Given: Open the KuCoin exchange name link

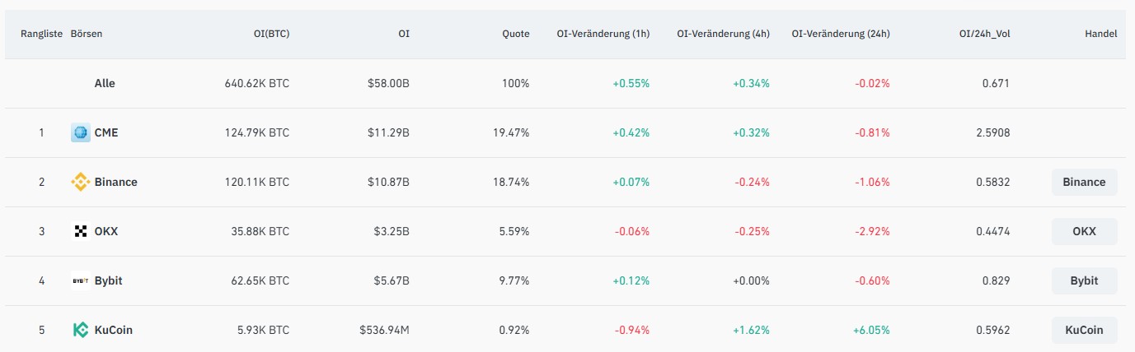Looking at the screenshot, I should [113, 330].
